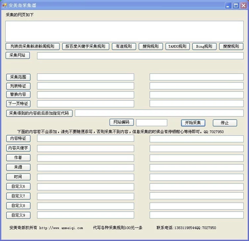
Task: Focus the left 内容关键字 input field
Action: (x=85, y=148)
